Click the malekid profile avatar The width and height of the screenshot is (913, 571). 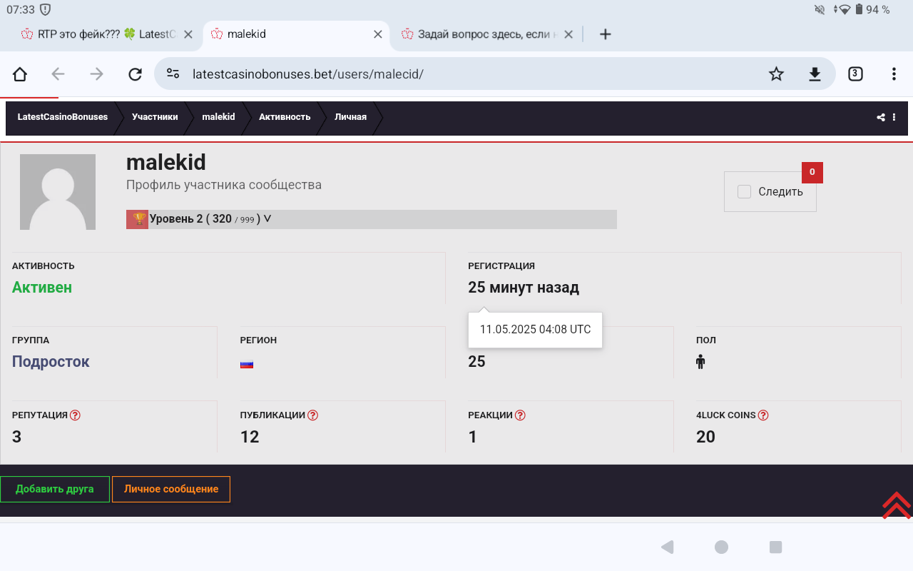(x=58, y=192)
